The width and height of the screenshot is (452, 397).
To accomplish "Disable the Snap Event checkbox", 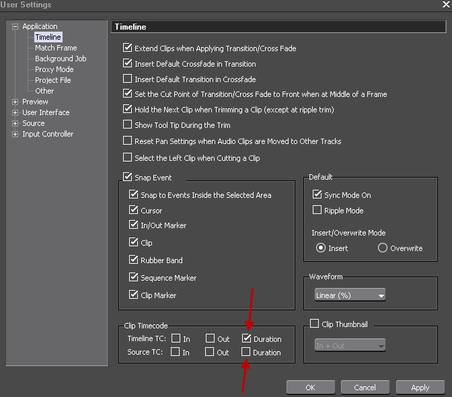I will 128,178.
